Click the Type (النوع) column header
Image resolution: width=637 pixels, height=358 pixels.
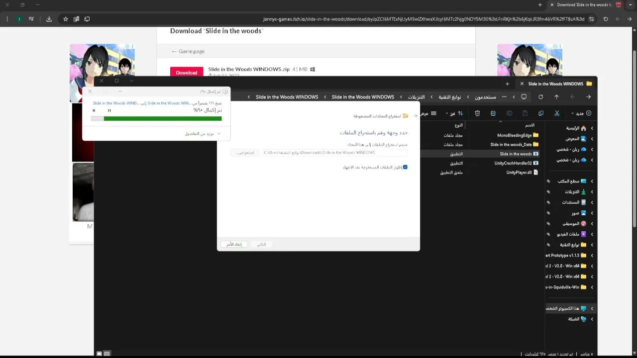(458, 125)
